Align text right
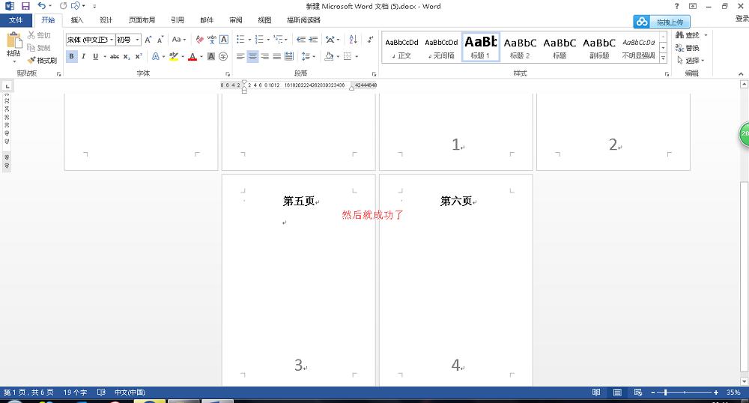The height and width of the screenshot is (403, 749). point(264,56)
